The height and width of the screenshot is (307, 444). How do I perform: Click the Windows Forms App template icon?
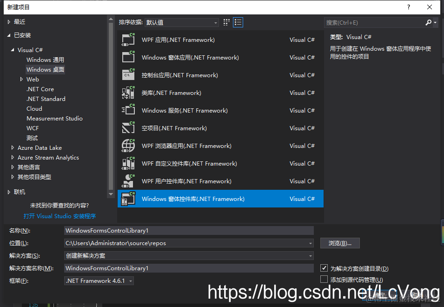pyautogui.click(x=128, y=57)
